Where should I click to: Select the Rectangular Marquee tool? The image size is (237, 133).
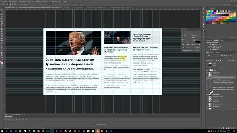(x=2, y=12)
